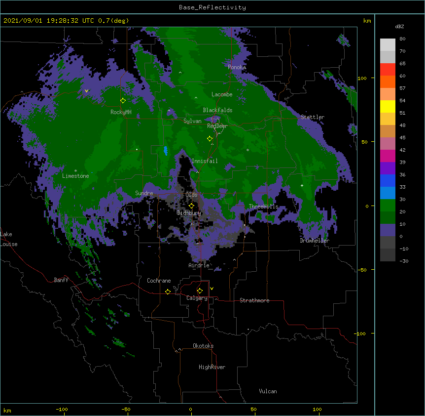Click the Strathmore city label
Viewport: 425px width, 416px height.
(x=254, y=300)
